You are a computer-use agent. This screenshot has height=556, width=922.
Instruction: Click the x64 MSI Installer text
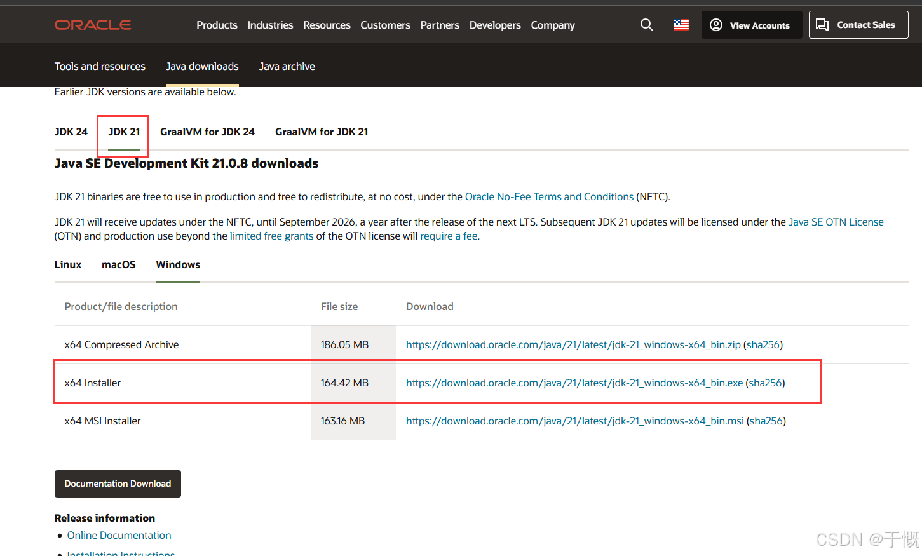[x=102, y=421]
